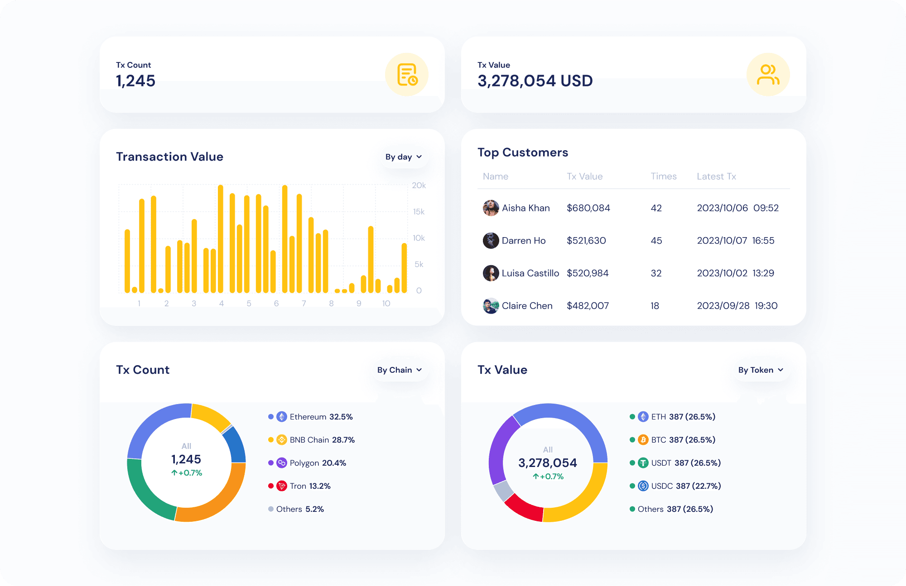Click the 2023/10/06 09:52 timestamp
The image size is (906, 586).
click(x=738, y=208)
